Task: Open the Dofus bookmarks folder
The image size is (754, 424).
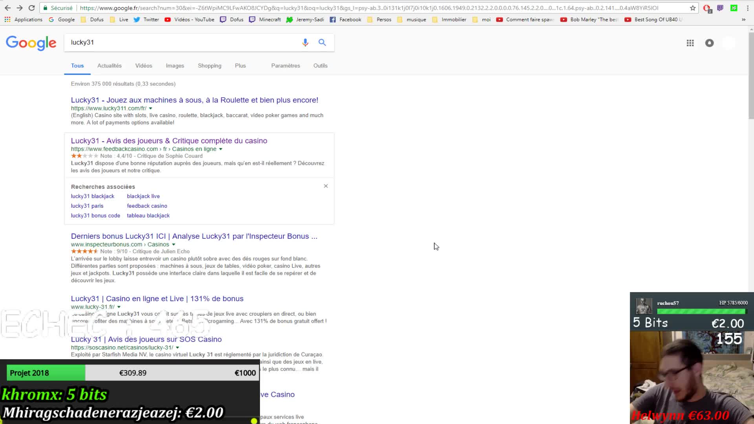Action: tap(92, 20)
